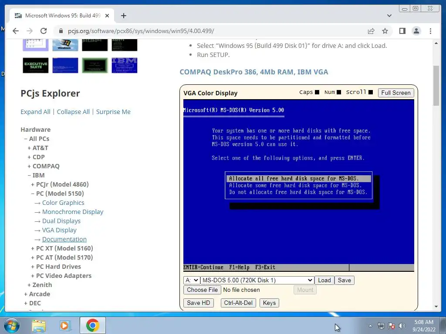Viewport: 446px width, 334px height.
Task: Expand the COMPAQ tree node
Action: 44,166
